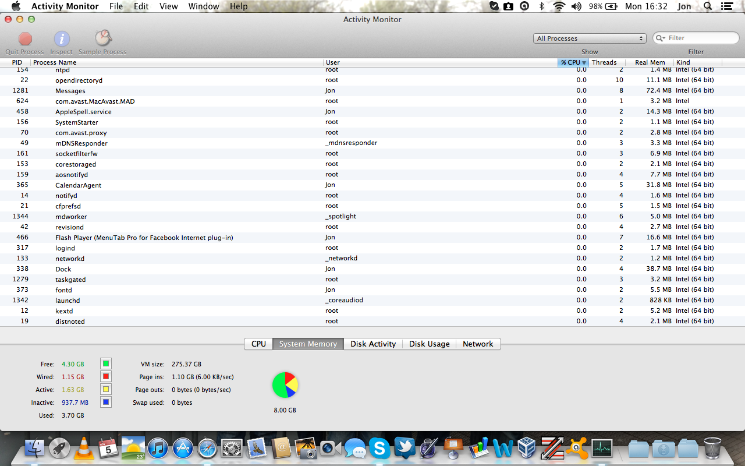Click the memory usage pie chart
Viewport: 745px width, 466px height.
[x=285, y=385]
